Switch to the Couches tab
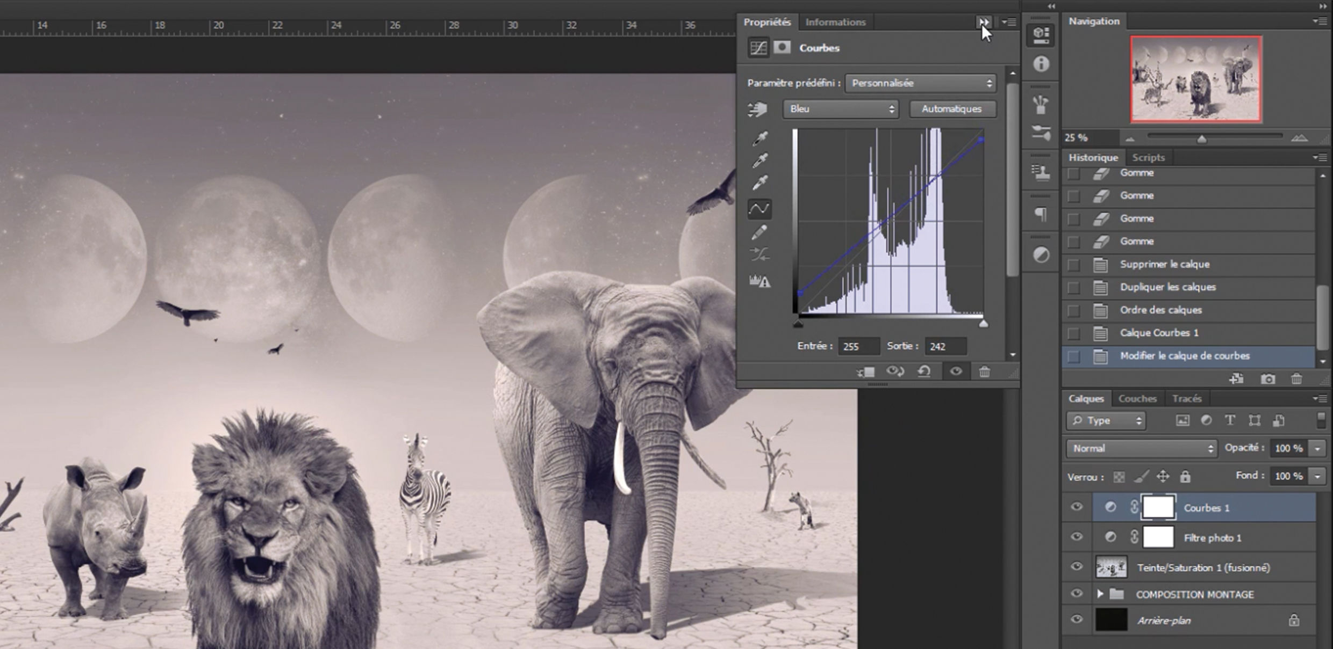Viewport: 1333px width, 649px height. point(1137,398)
